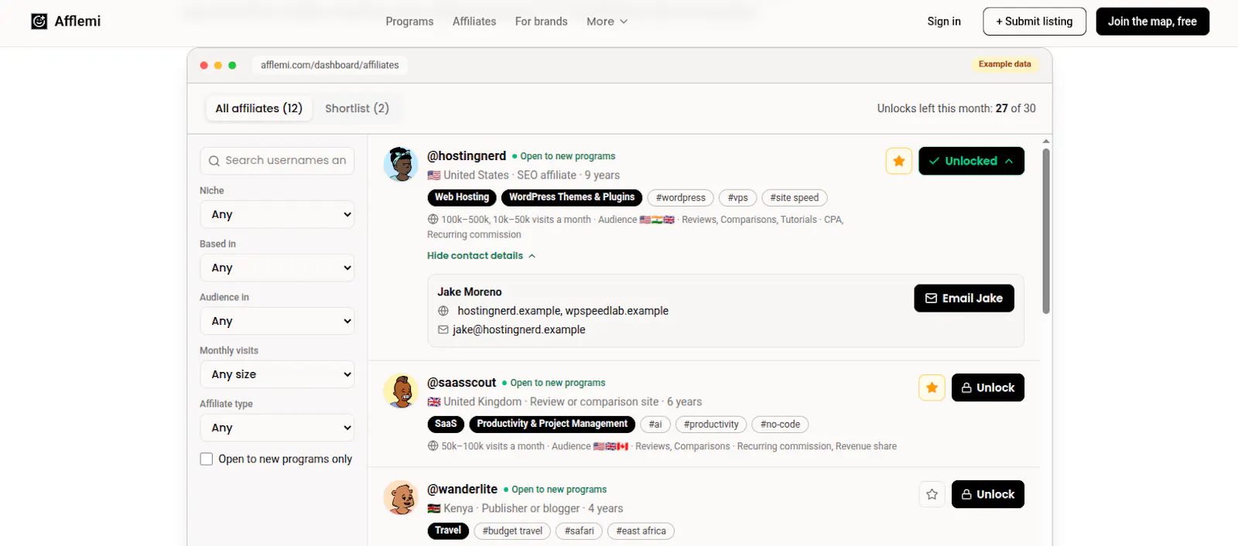Image resolution: width=1238 pixels, height=546 pixels.
Task: Toggle shortlist star for @saasscout
Action: point(932,387)
